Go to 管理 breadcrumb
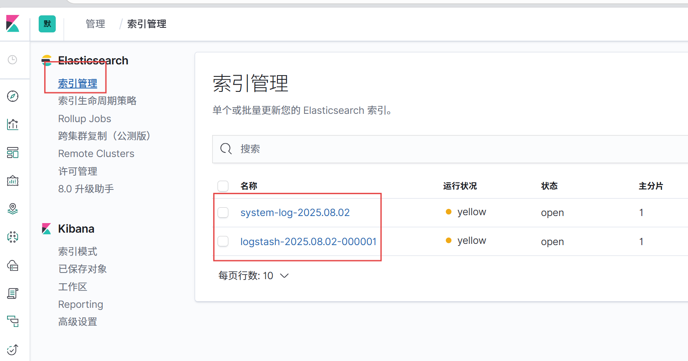This screenshot has height=361, width=688. coord(95,24)
